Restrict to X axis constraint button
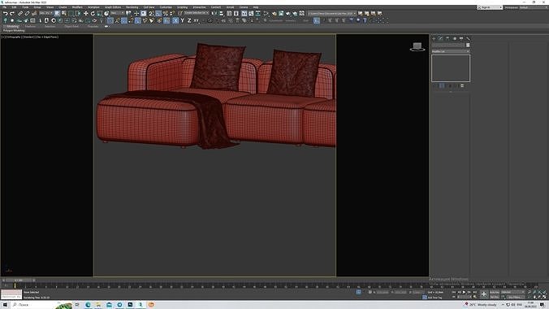 point(175,20)
